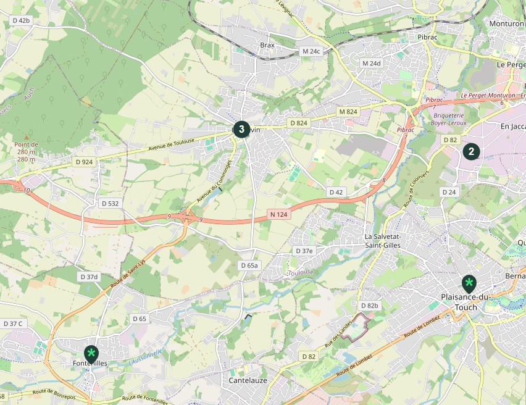The height and width of the screenshot is (405, 526).
Task: Click the D 65a road shield
Action: (249, 265)
